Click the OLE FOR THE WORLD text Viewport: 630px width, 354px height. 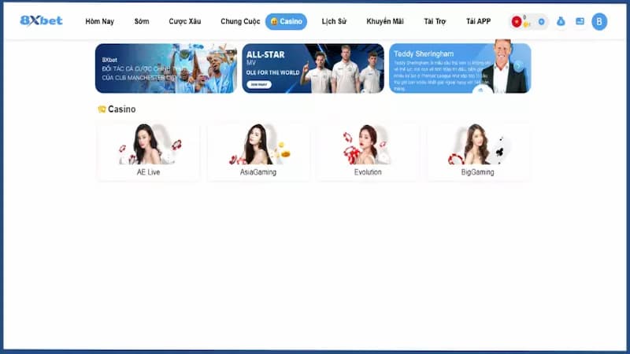[272, 72]
